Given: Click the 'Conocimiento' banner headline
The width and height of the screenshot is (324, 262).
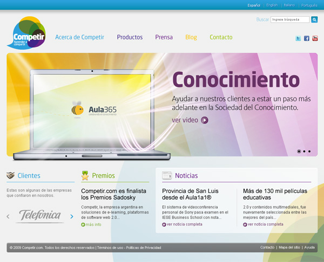Looking at the screenshot, I should click(x=236, y=79).
